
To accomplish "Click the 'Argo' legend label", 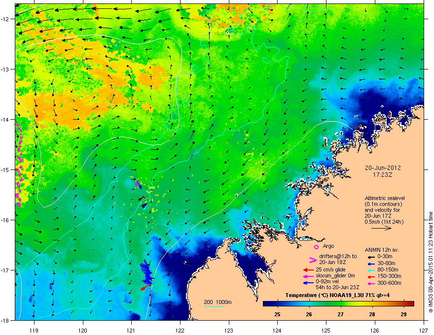I will coord(328,246).
